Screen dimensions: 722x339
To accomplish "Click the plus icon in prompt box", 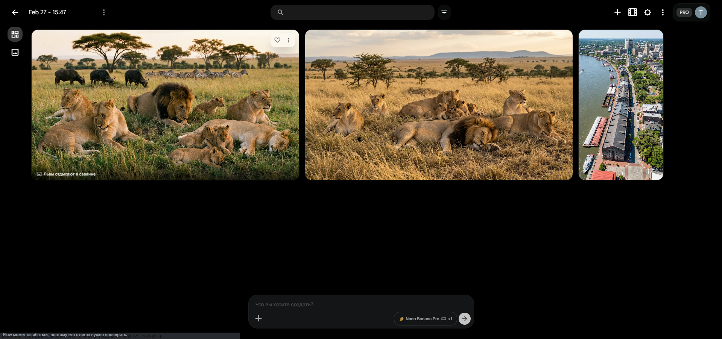I will [x=258, y=319].
